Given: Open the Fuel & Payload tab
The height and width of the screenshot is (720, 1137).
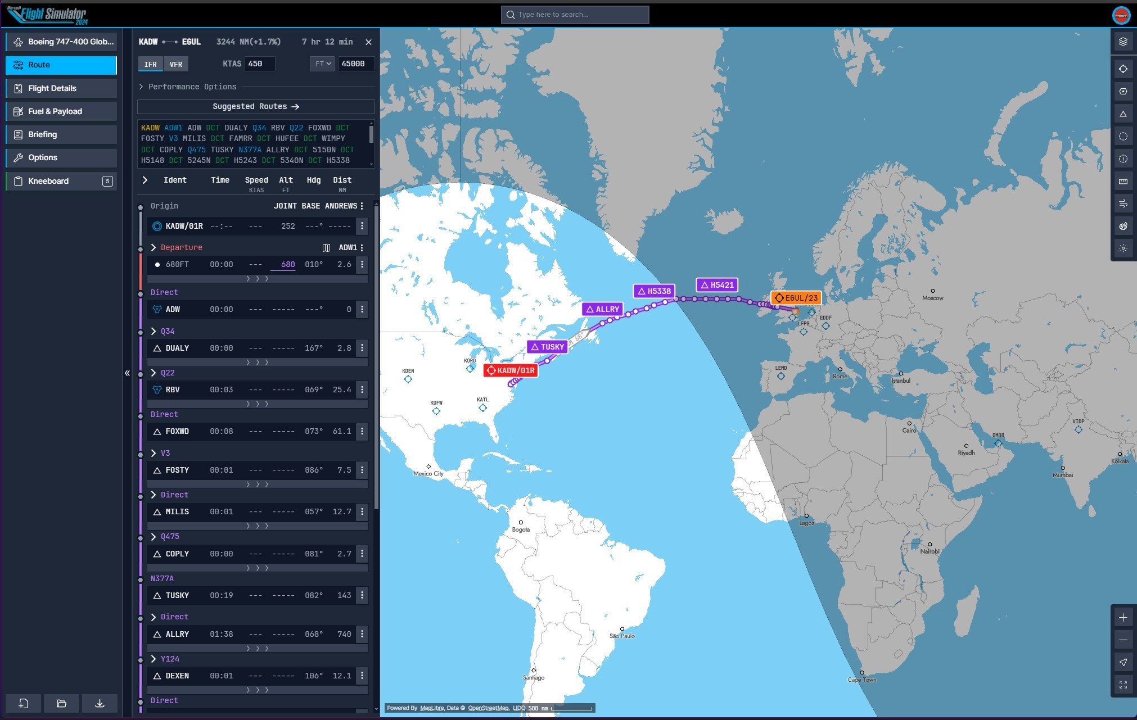Looking at the screenshot, I should pos(61,111).
